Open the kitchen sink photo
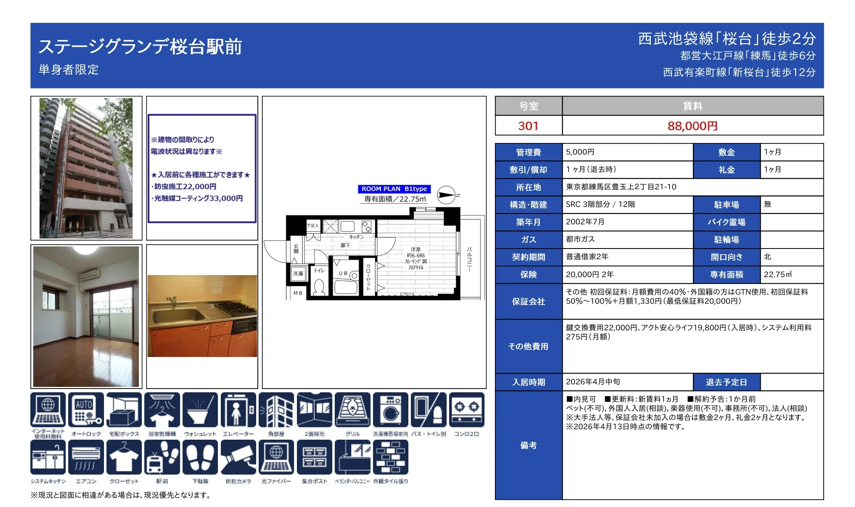Screen dimensions: 855x507 click(x=202, y=316)
